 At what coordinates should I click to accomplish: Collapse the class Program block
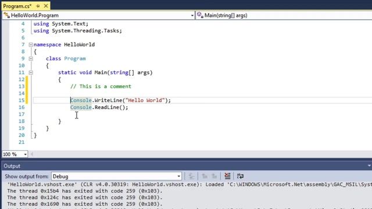(x=31, y=59)
